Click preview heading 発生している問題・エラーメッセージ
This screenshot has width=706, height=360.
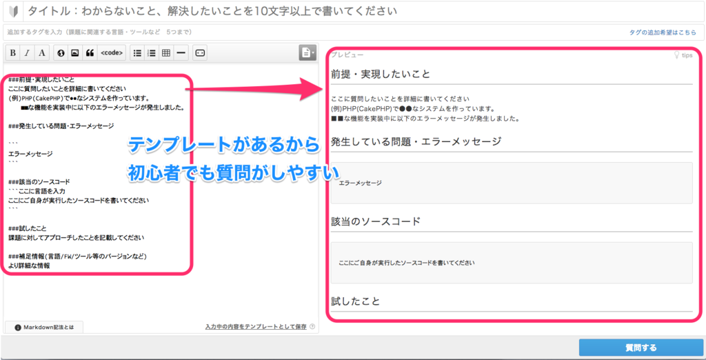click(x=416, y=141)
